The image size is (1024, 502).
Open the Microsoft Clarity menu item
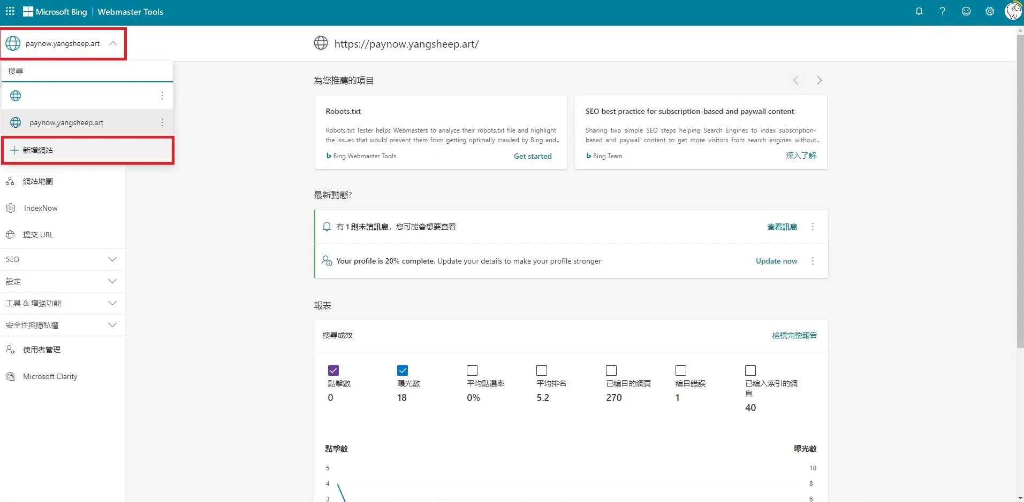click(63, 376)
